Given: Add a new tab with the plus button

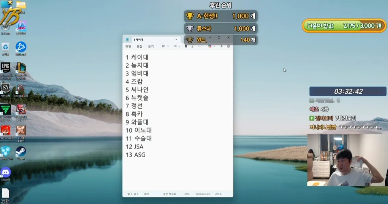Looking at the screenshot, I should 185,40.
